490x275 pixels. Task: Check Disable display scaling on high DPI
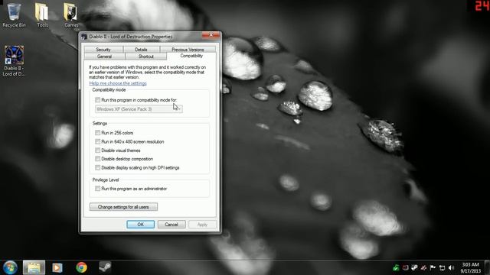pos(98,168)
